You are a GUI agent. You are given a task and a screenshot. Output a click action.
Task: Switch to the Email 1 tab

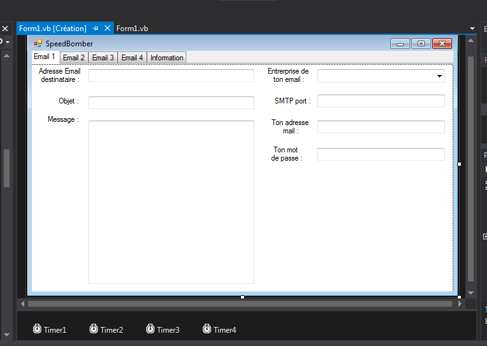tap(45, 57)
